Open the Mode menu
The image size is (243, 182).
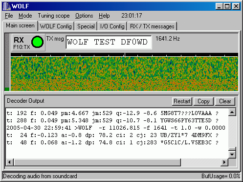tap(25, 16)
